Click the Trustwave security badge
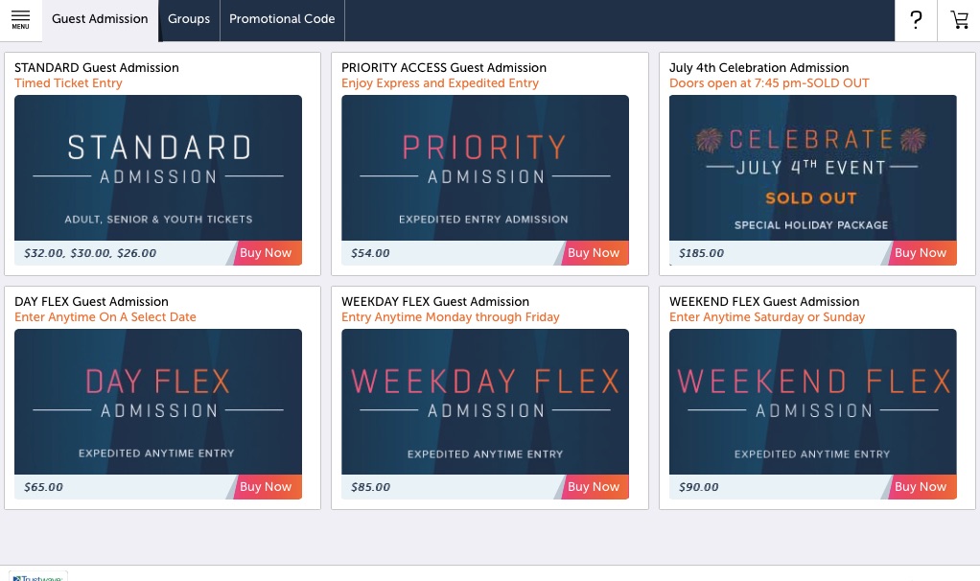The height and width of the screenshot is (581, 980). (38, 576)
